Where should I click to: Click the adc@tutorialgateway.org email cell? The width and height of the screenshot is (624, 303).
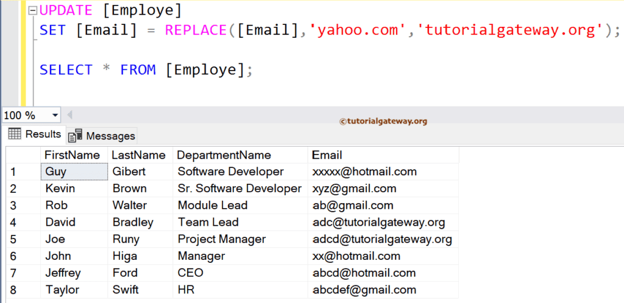pyautogui.click(x=383, y=223)
